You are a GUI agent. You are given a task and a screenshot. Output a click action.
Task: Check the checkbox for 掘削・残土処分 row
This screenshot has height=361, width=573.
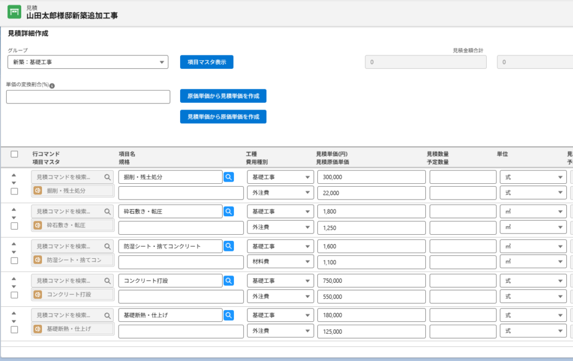14,191
